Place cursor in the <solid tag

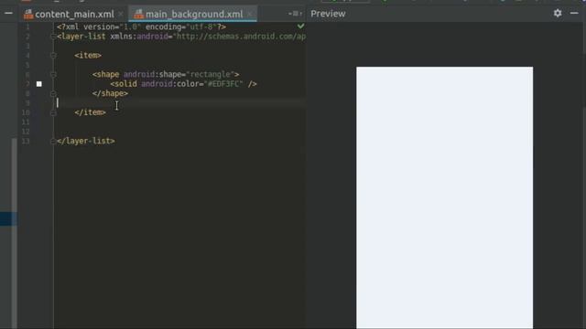click(124, 84)
